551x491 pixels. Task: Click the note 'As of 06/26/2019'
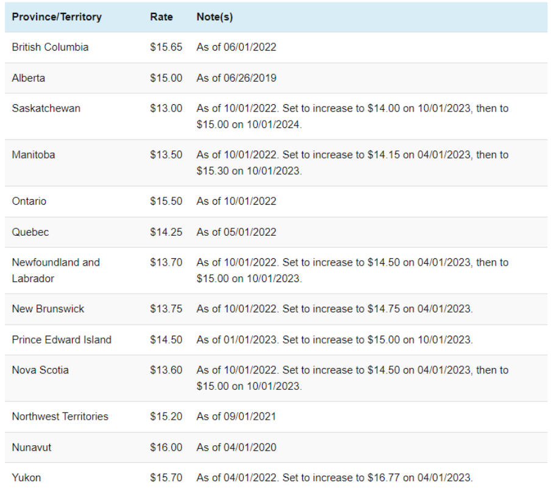pyautogui.click(x=236, y=78)
